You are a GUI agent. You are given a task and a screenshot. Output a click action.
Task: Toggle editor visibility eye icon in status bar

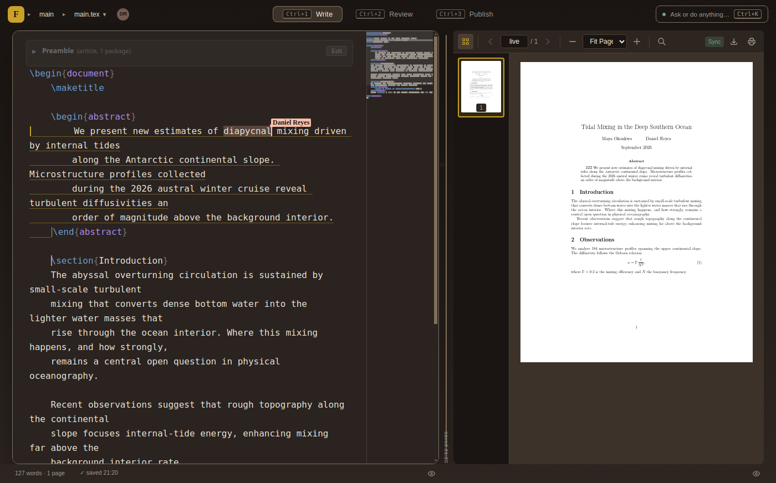click(431, 474)
